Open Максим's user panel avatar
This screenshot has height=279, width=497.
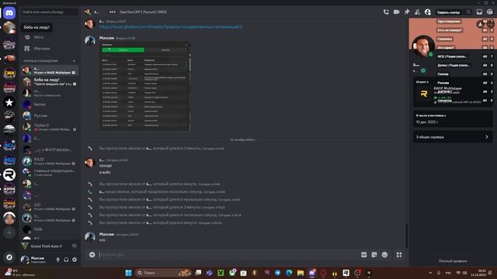(x=25, y=260)
